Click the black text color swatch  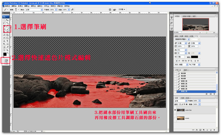pyautogui.click(x=194, y=57)
